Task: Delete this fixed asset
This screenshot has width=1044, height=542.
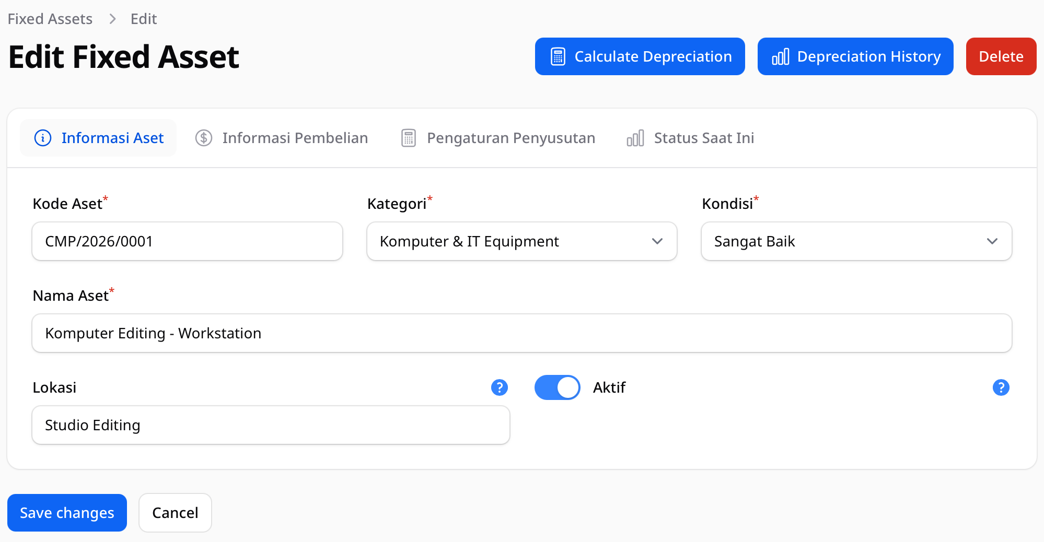Action: pyautogui.click(x=1001, y=56)
